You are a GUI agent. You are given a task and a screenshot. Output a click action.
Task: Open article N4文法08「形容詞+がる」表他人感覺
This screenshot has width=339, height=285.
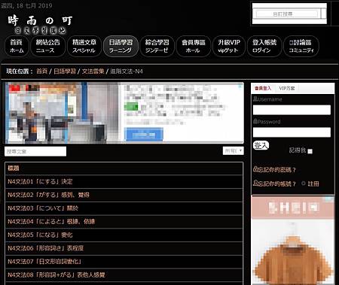[56, 274]
